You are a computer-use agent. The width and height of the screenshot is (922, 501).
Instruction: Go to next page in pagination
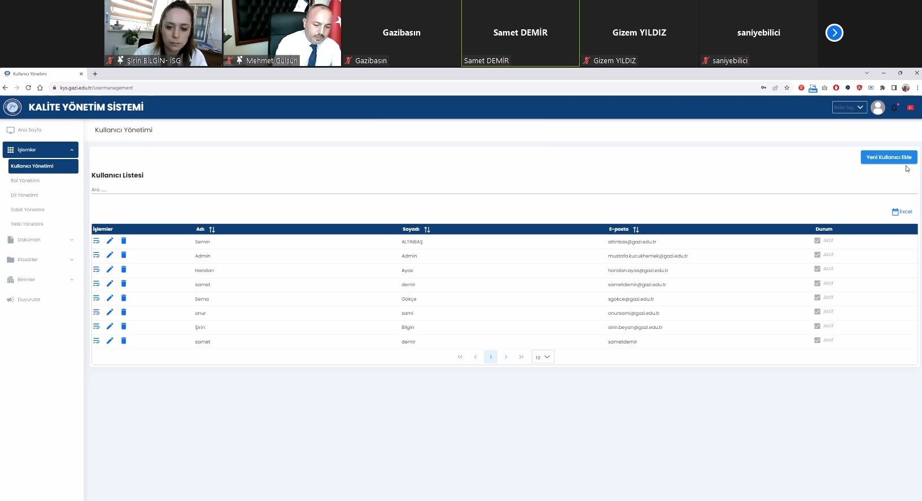pyautogui.click(x=506, y=357)
